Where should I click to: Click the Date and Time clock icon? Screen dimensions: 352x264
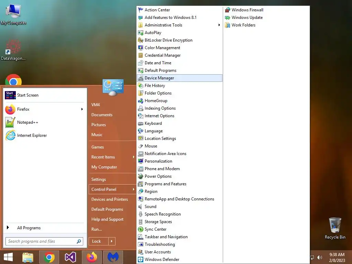[x=141, y=63]
